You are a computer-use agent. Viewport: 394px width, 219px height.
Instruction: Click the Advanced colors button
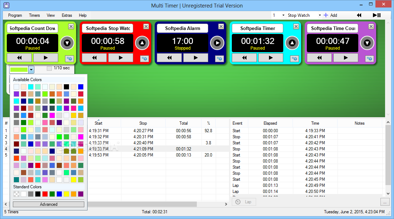coord(49,204)
